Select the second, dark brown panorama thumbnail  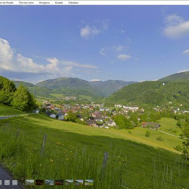point(40,182)
